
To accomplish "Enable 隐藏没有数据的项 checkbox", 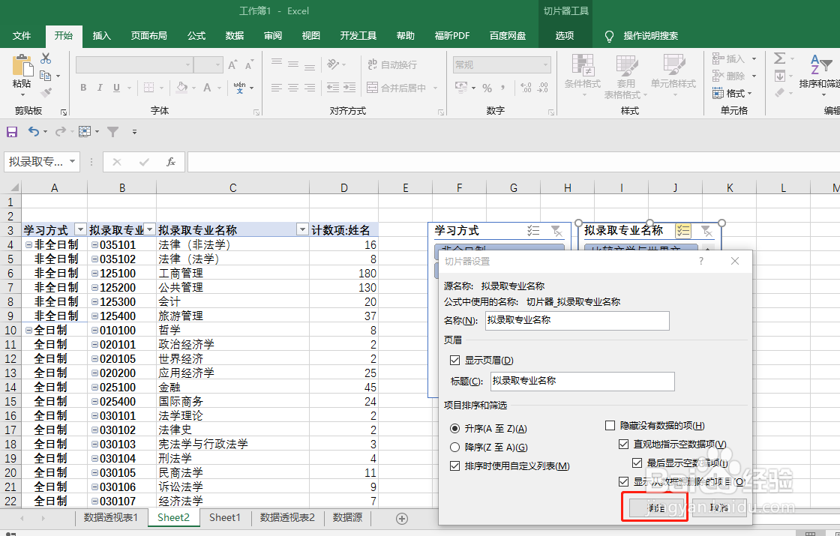I will (x=610, y=426).
